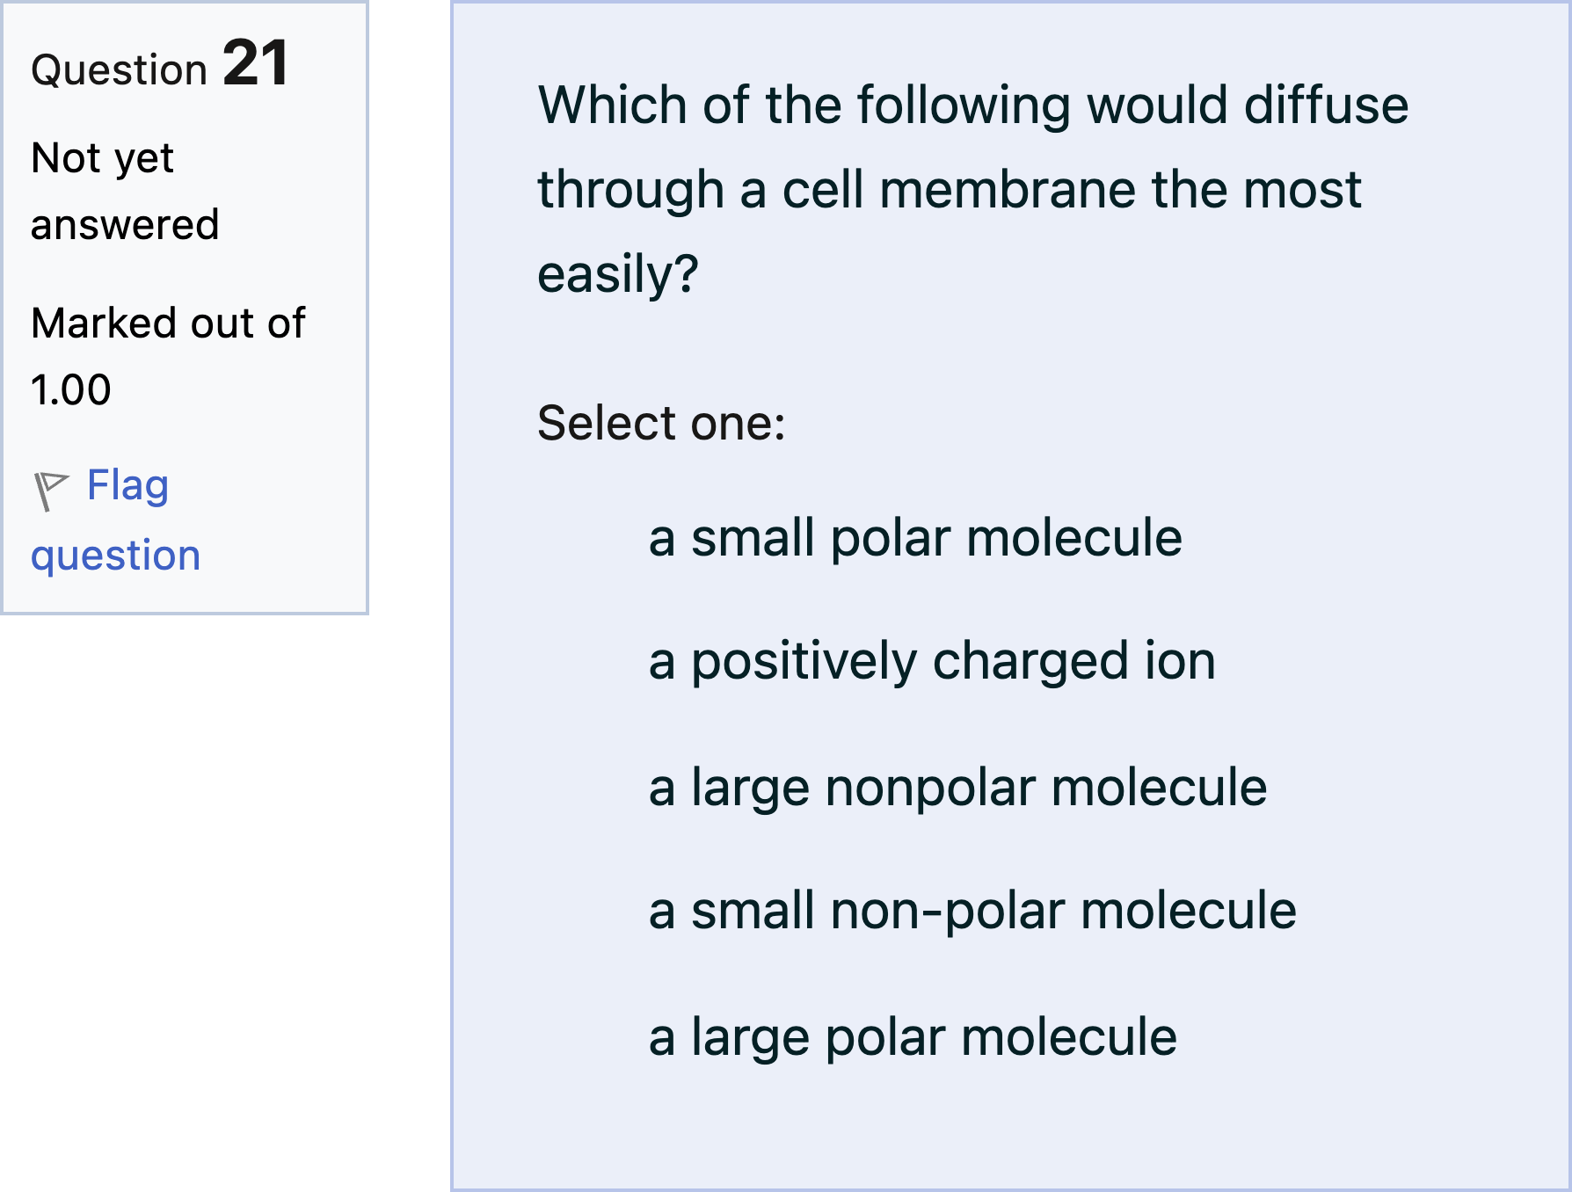The height and width of the screenshot is (1192, 1572).
Task: Click the question information panel
Action: pyautogui.click(x=185, y=308)
